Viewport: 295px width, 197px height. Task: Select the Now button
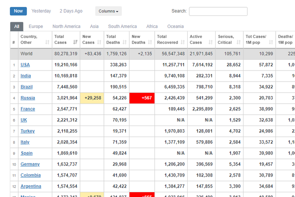[18, 11]
